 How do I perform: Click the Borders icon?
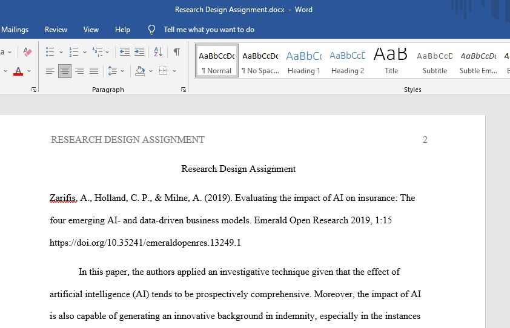click(164, 71)
